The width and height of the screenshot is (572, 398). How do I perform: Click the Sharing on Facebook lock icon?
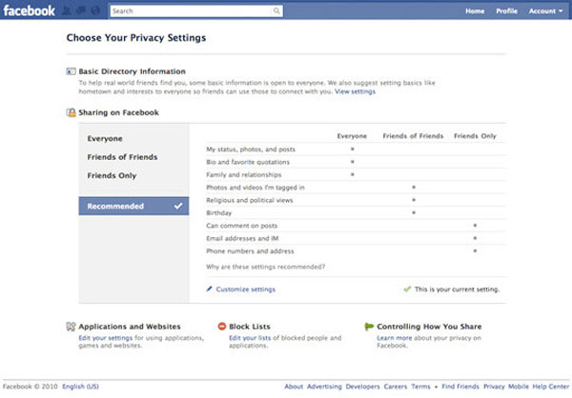click(71, 112)
